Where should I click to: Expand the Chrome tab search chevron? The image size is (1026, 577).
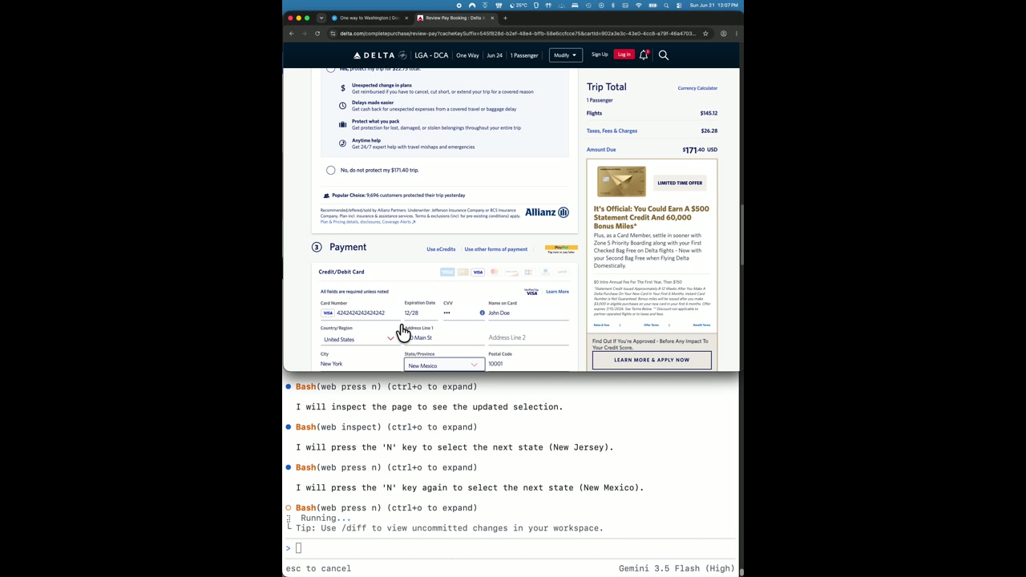321,18
